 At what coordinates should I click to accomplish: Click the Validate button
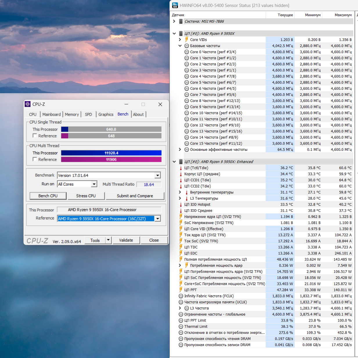126,240
